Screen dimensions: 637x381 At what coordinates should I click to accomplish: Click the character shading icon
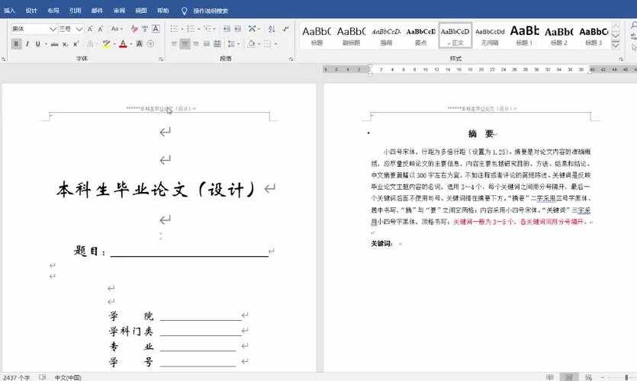140,43
